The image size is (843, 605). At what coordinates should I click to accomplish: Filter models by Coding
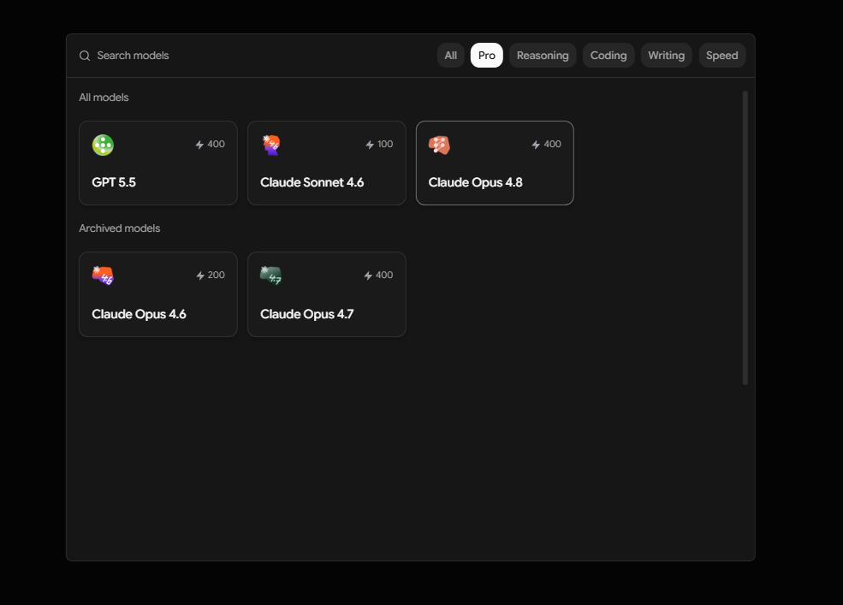click(609, 56)
